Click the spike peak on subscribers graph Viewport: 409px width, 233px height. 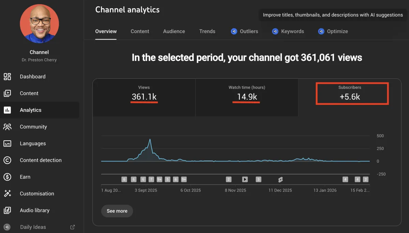point(150,140)
